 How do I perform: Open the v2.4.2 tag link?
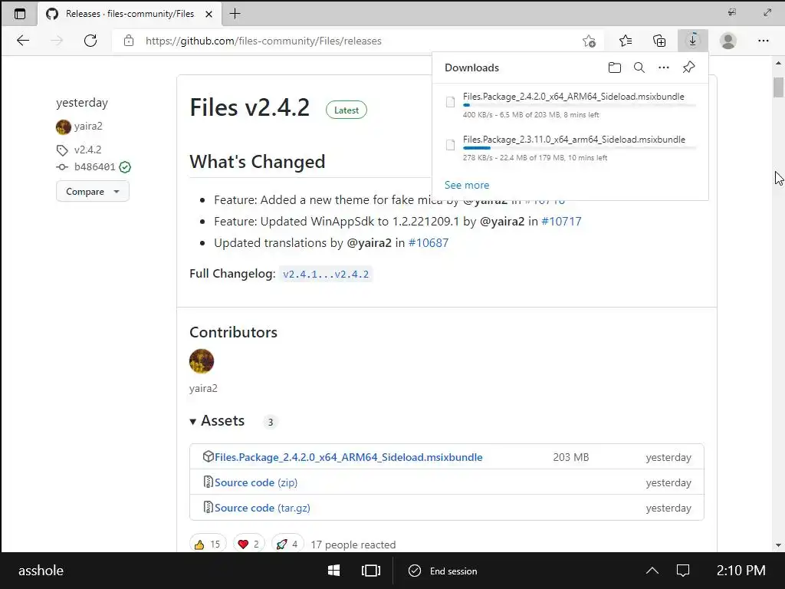(x=87, y=150)
